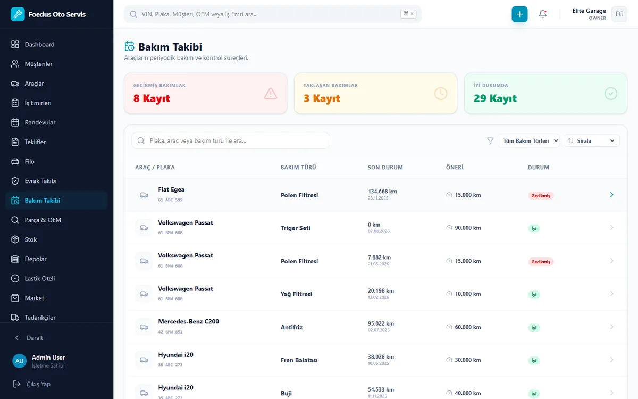638x399 pixels.
Task: Go to Lastik Oteli
Action: pos(56,278)
